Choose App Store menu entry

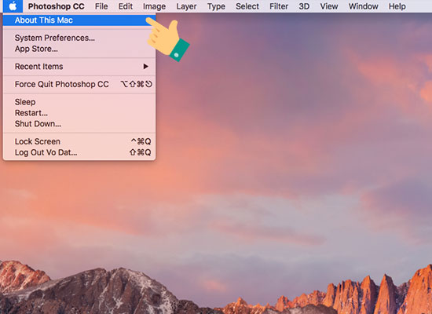[79, 49]
